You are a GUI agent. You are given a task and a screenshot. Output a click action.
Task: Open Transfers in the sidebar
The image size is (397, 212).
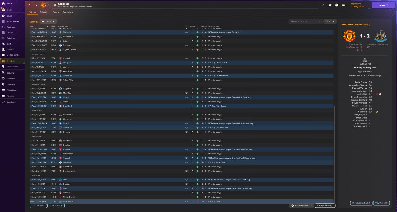point(12,78)
